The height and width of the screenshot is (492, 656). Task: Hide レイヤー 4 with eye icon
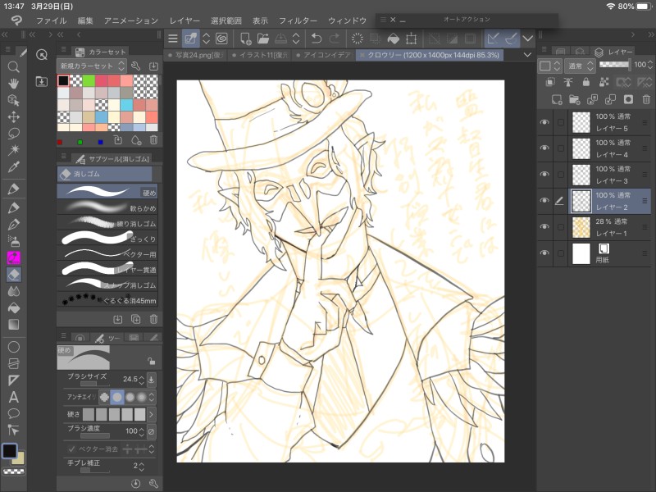[544, 148]
